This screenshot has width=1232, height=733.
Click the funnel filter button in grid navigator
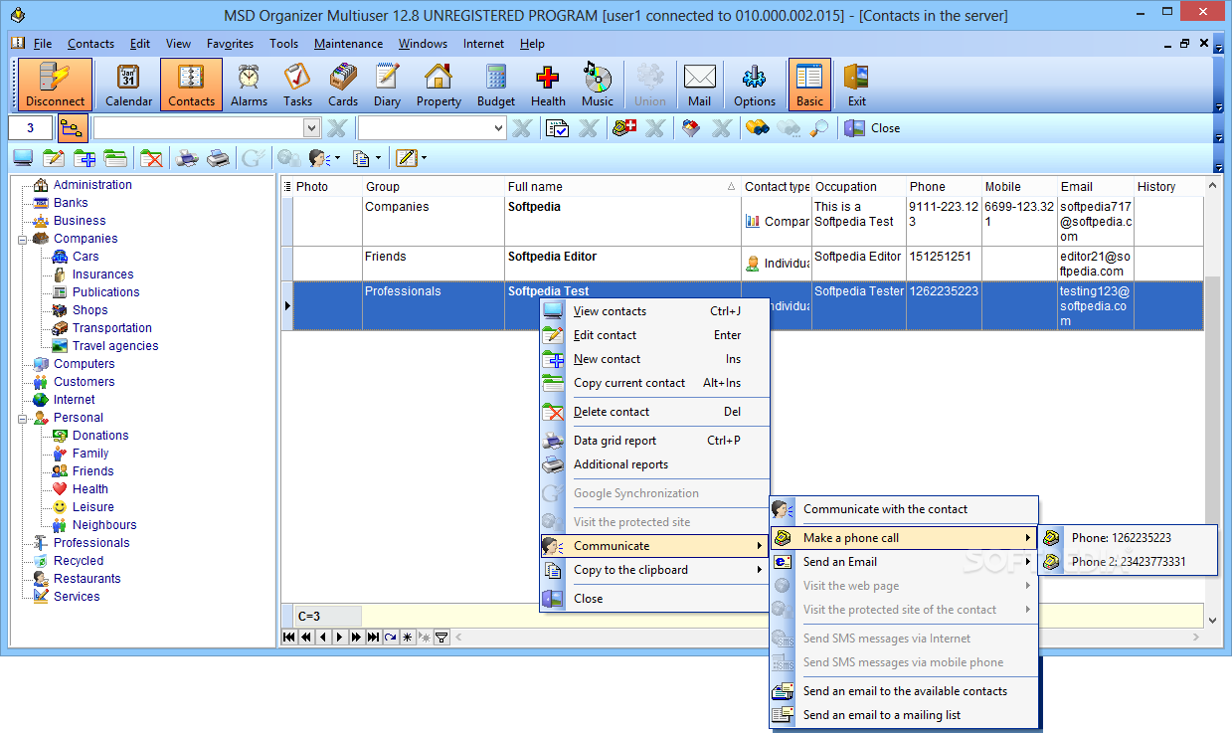pos(441,638)
